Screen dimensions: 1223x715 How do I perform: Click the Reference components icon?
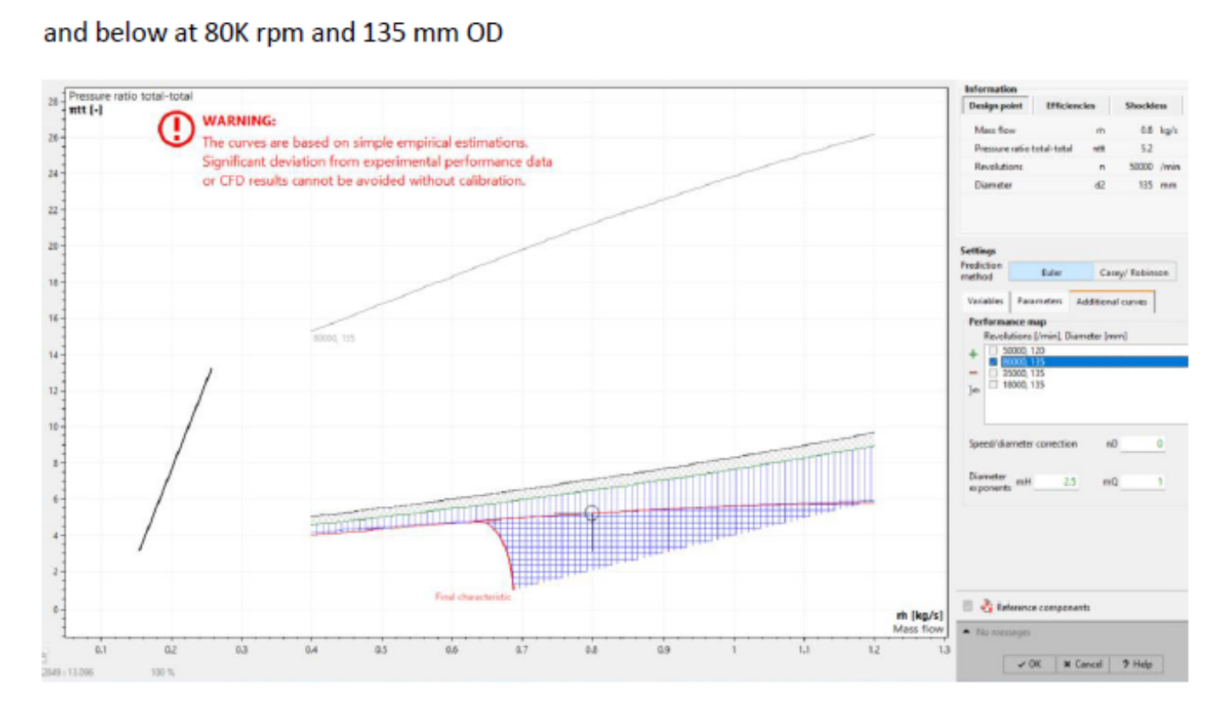[x=986, y=606]
